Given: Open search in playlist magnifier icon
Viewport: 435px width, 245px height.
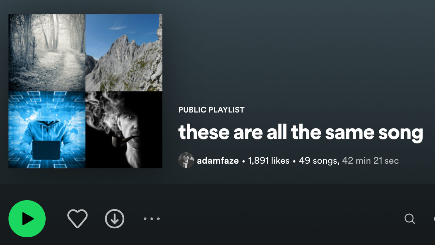Looking at the screenshot, I should tap(409, 219).
